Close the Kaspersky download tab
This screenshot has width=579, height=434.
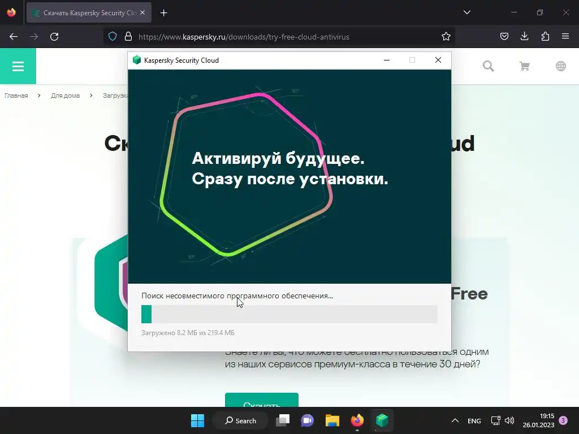click(x=142, y=12)
